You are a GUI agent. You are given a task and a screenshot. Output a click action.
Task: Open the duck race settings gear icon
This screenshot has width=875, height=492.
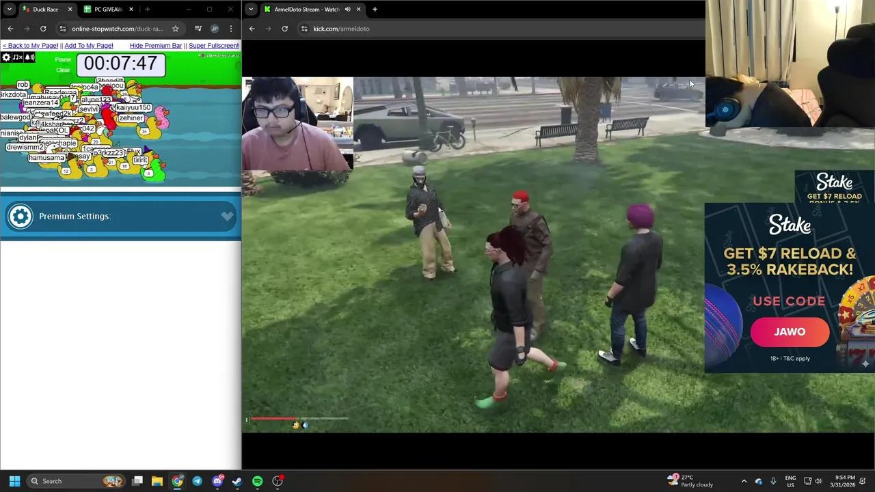[x=6, y=57]
